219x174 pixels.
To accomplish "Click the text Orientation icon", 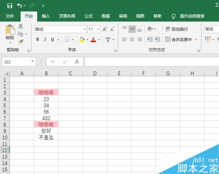I will tap(150, 29).
